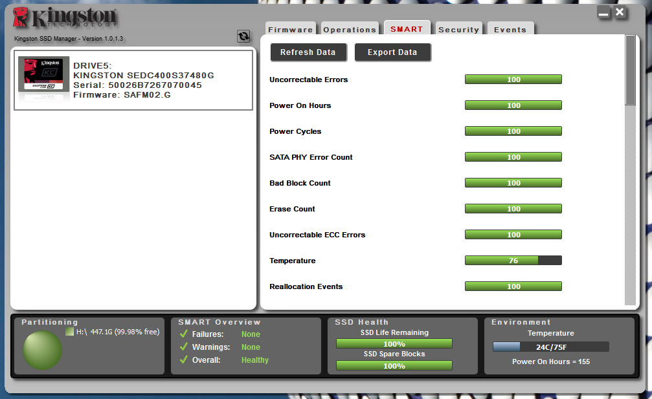Switch to the Operations tab
The height and width of the screenshot is (399, 652).
(350, 30)
